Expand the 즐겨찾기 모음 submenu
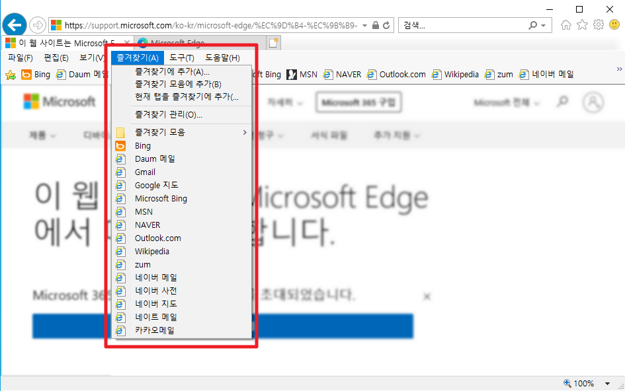This screenshot has width=625, height=391. [x=182, y=132]
